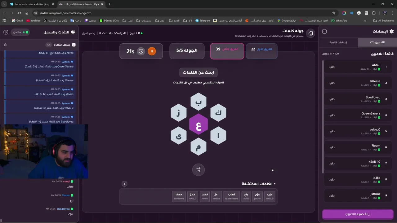Open a new browser tab
This screenshot has width=397, height=223.
pos(109,4)
